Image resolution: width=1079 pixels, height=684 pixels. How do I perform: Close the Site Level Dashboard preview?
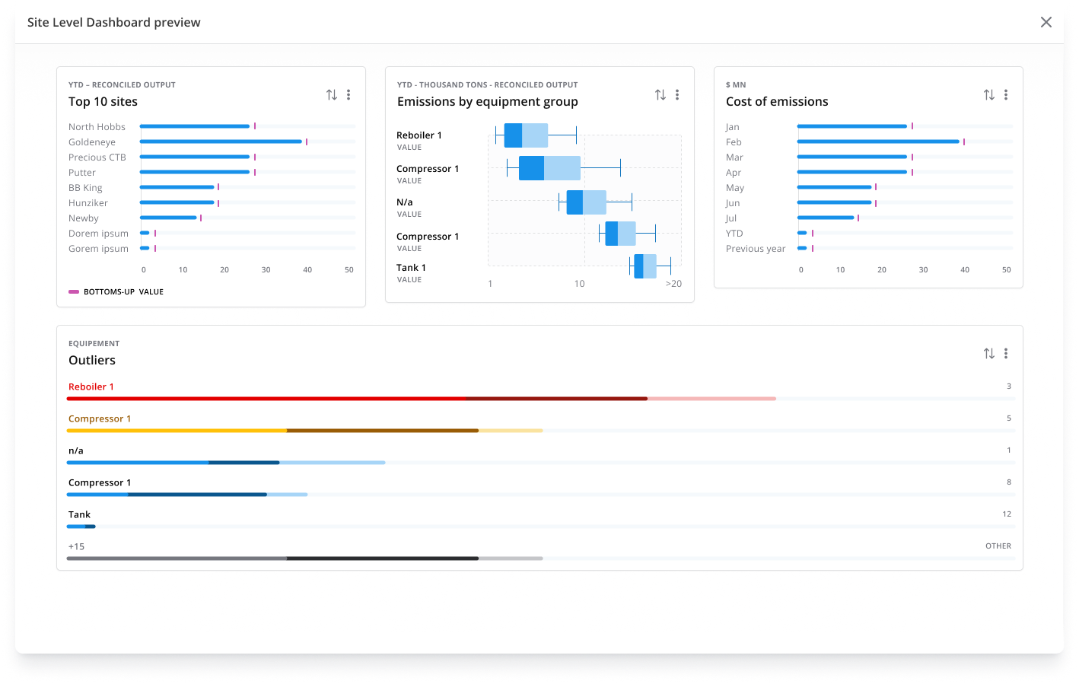click(x=1046, y=22)
